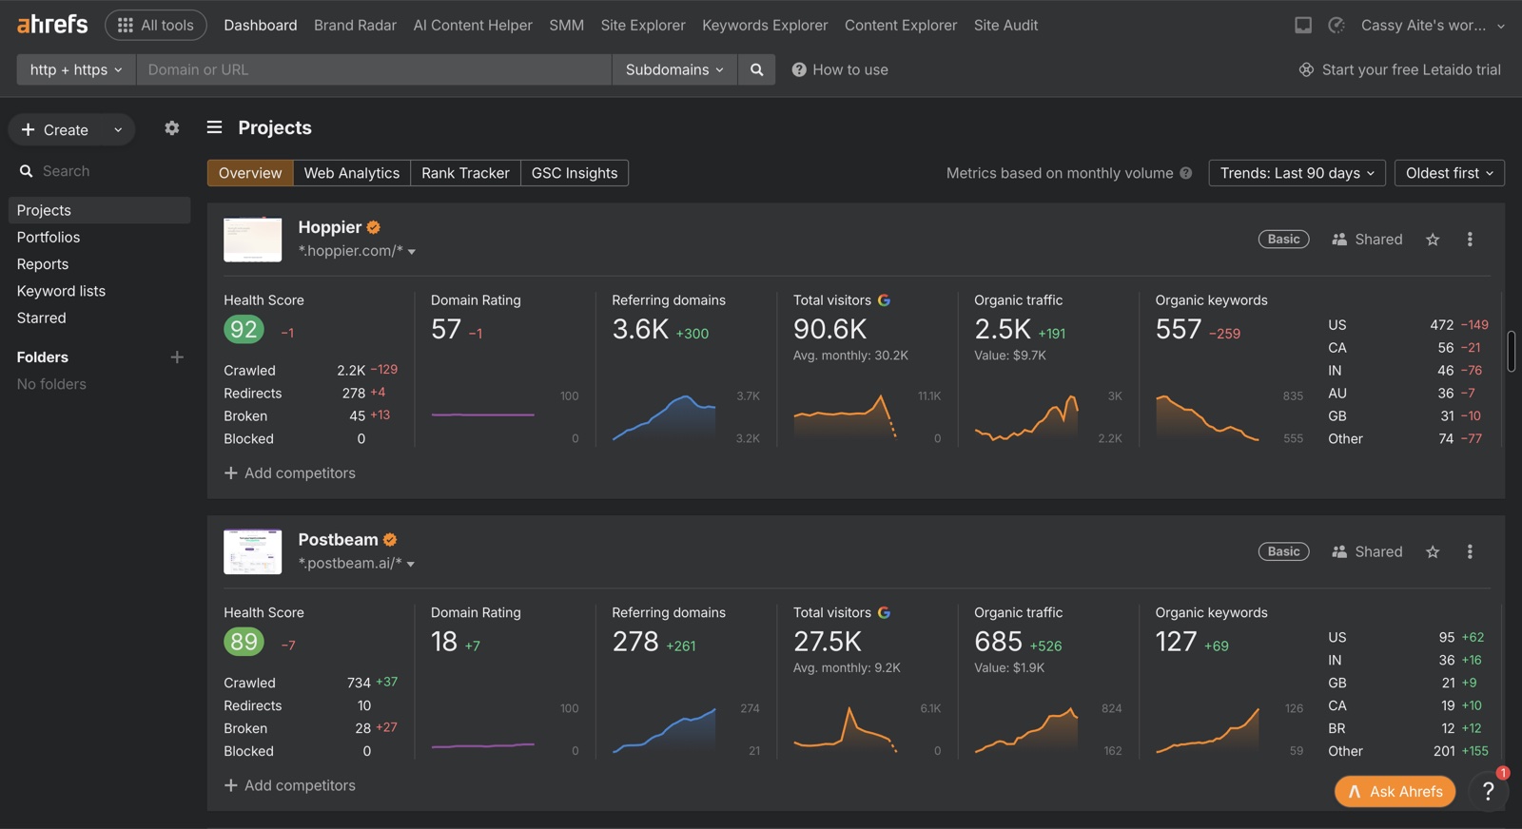Click the Ahrefs logo
Image resolution: width=1522 pixels, height=829 pixels.
(52, 24)
